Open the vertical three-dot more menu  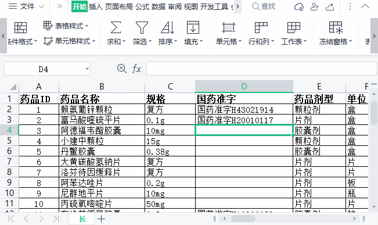coord(350,6)
